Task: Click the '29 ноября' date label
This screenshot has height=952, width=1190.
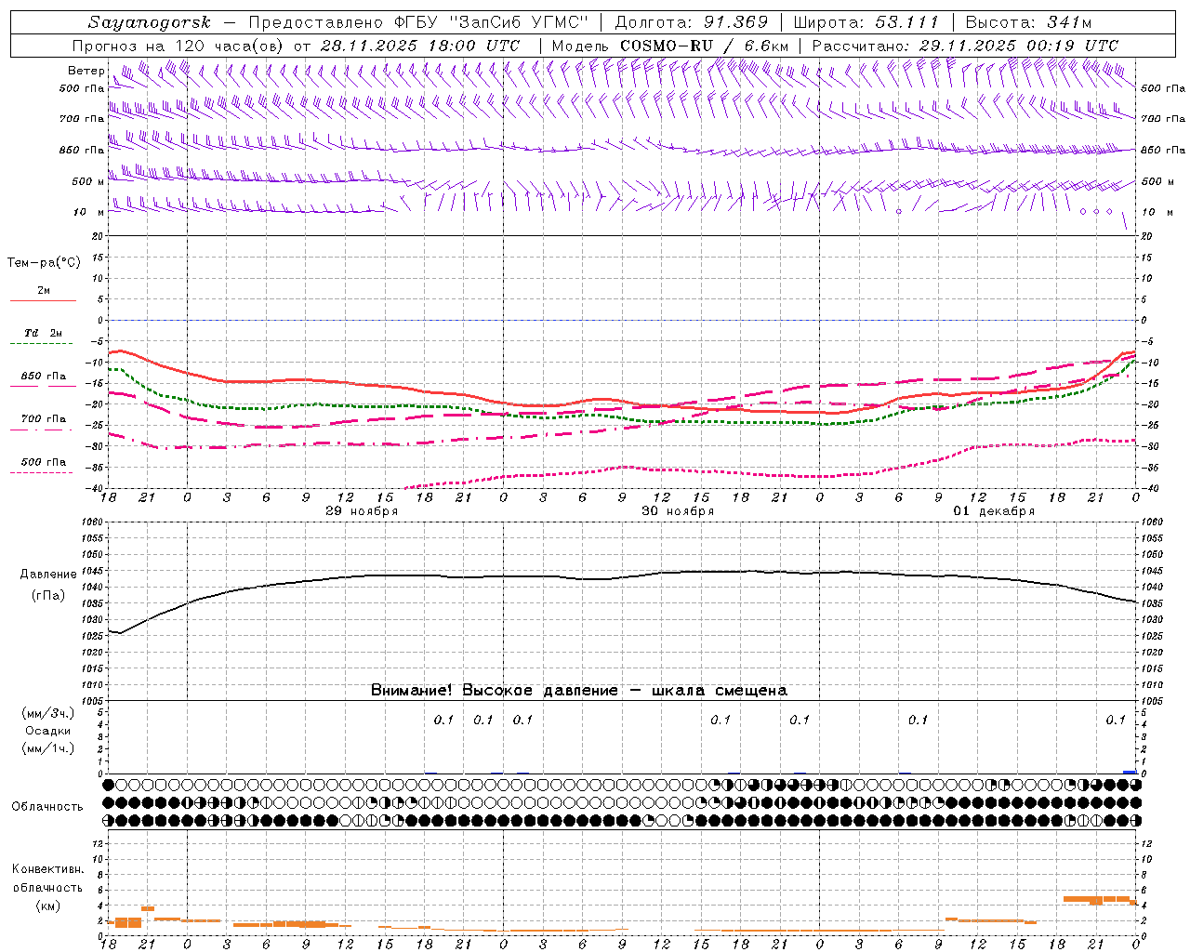Action: pyautogui.click(x=362, y=511)
